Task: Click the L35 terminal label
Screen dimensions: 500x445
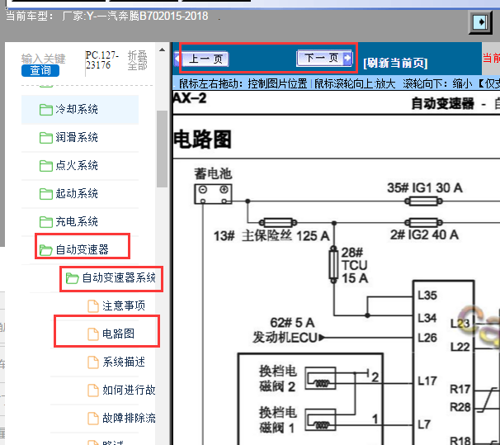Action: point(427,296)
